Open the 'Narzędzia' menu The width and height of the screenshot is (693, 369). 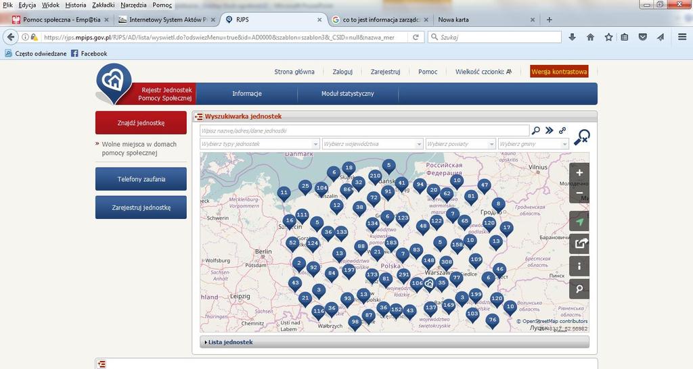tap(133, 5)
